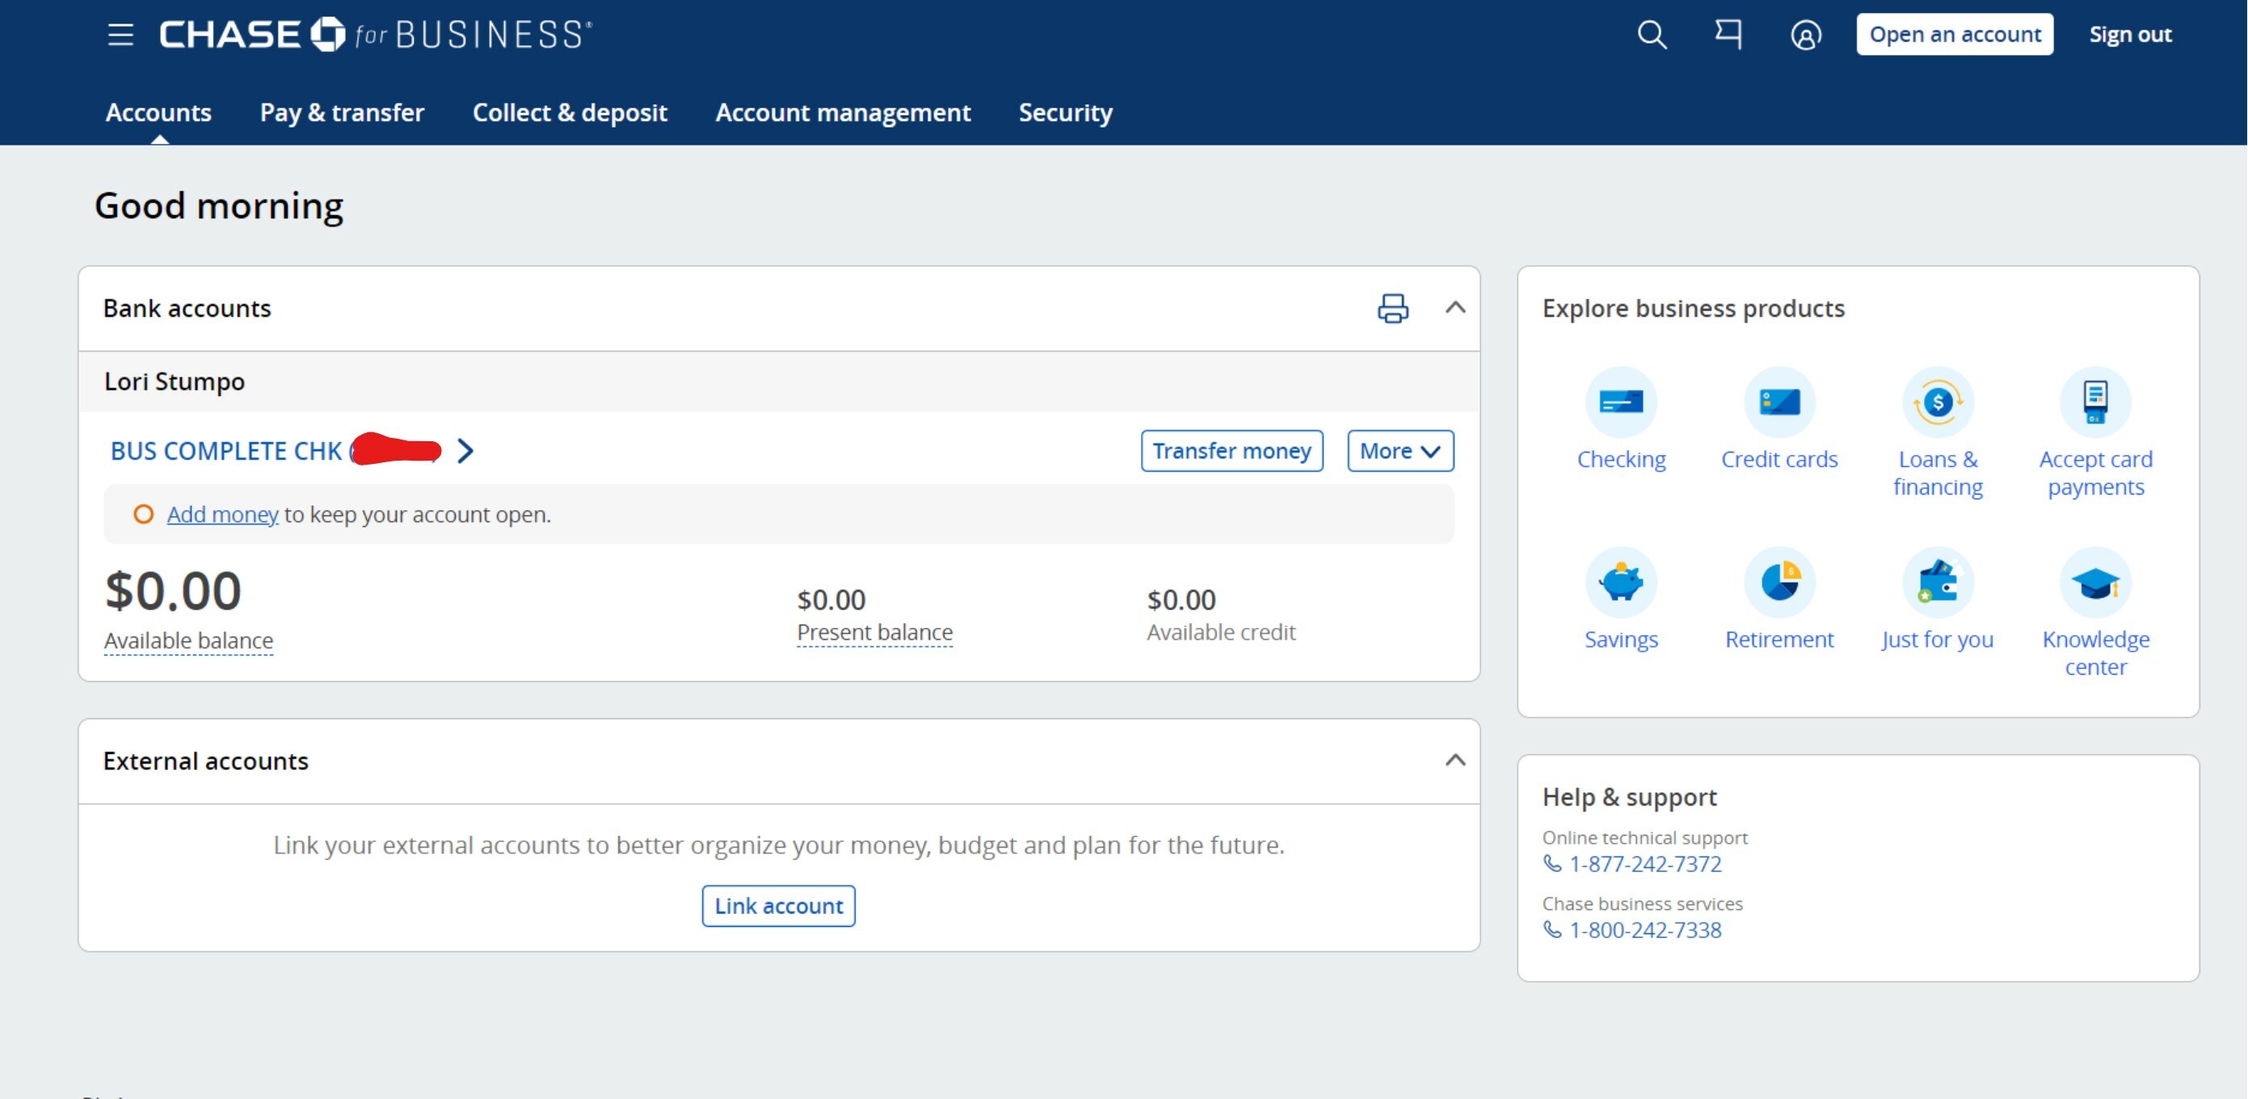Print bank accounts using printer icon
The image size is (2248, 1099).
click(x=1393, y=308)
